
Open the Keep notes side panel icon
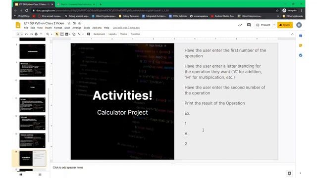click(x=301, y=45)
